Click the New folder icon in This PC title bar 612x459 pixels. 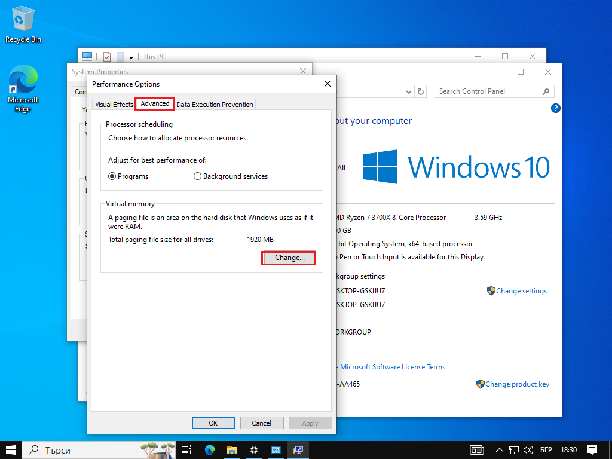coord(120,57)
